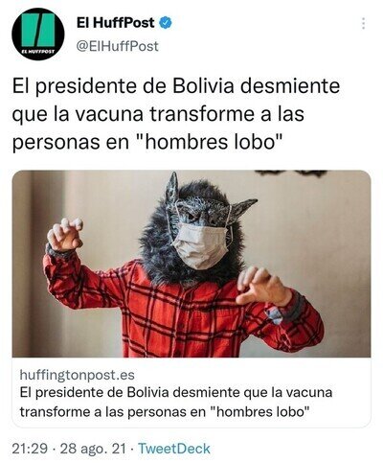
Task: Open the three-dot more options menu
Action: click(x=363, y=24)
